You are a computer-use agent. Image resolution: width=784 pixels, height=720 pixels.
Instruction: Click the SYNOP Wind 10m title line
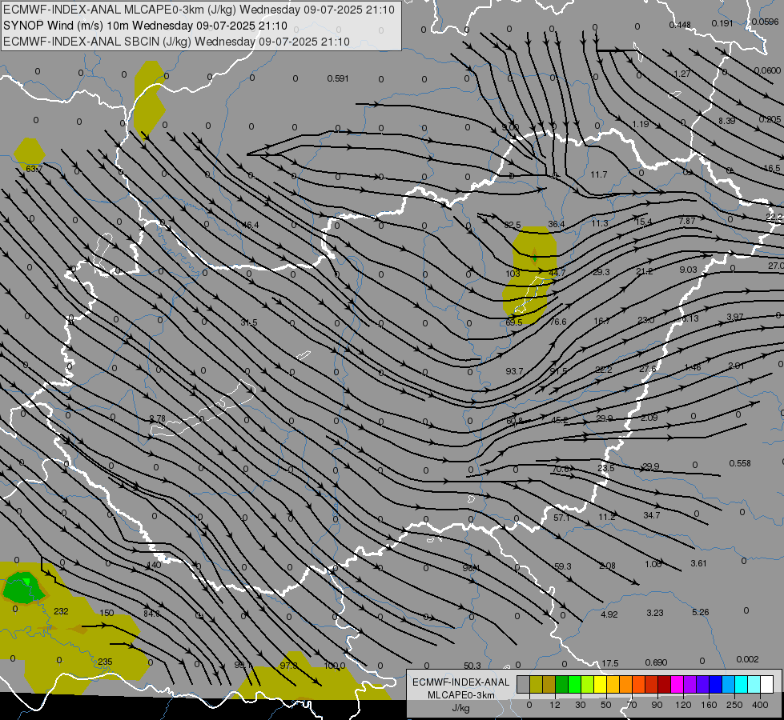pos(145,26)
